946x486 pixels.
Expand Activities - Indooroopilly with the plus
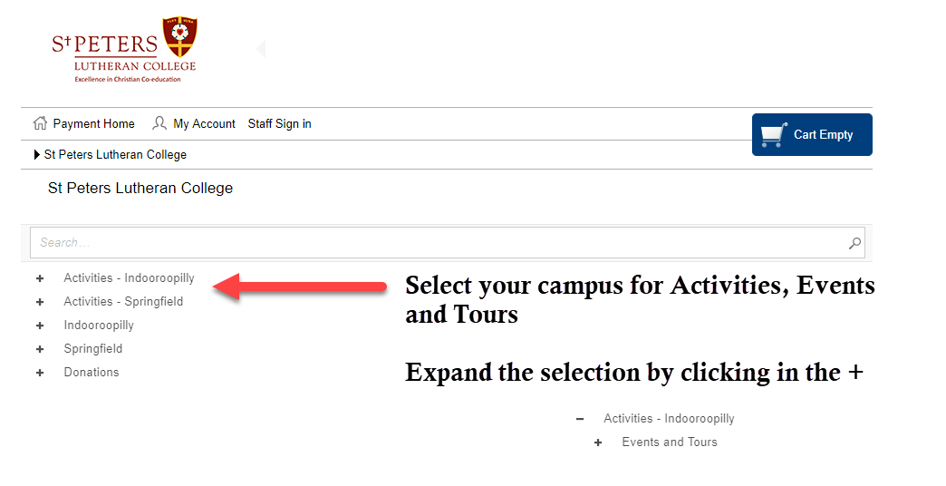(40, 278)
